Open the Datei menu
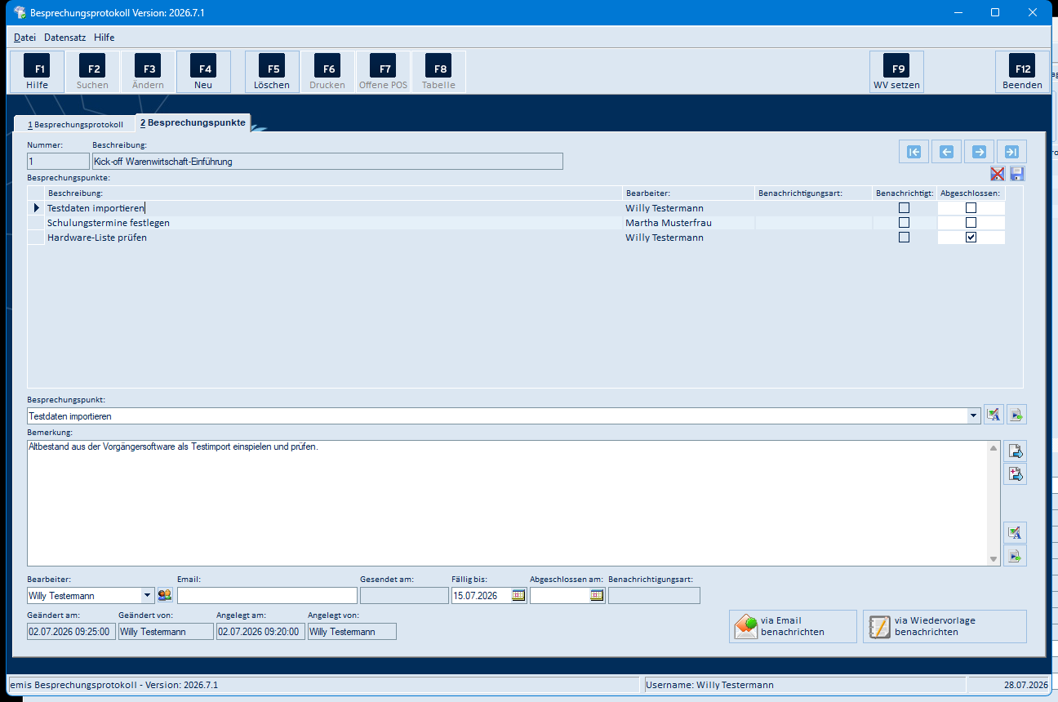Image resolution: width=1058 pixels, height=702 pixels. pyautogui.click(x=24, y=38)
